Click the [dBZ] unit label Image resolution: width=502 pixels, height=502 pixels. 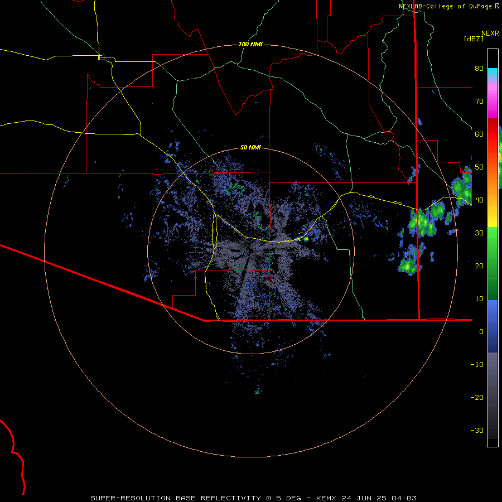(474, 38)
